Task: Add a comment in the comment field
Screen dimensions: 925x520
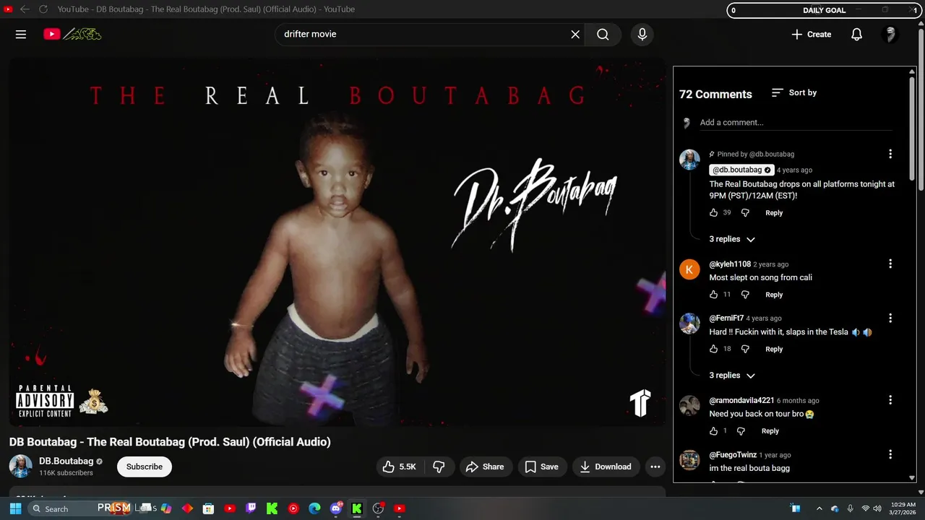Action: [795, 123]
